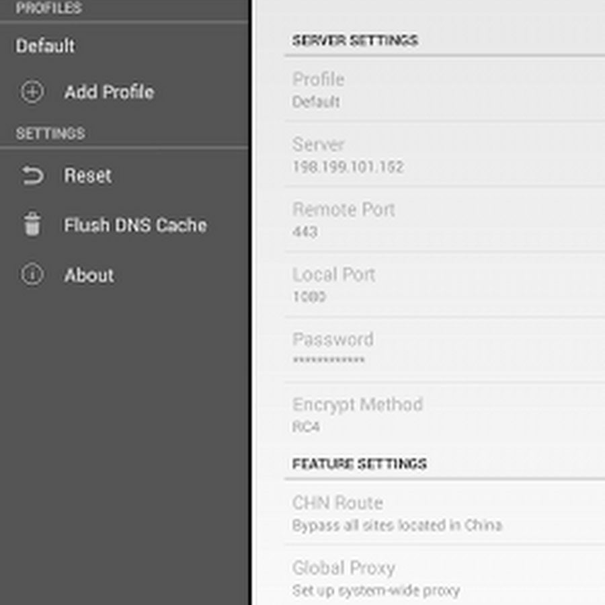Click the Reset undo arrow icon

click(x=32, y=175)
